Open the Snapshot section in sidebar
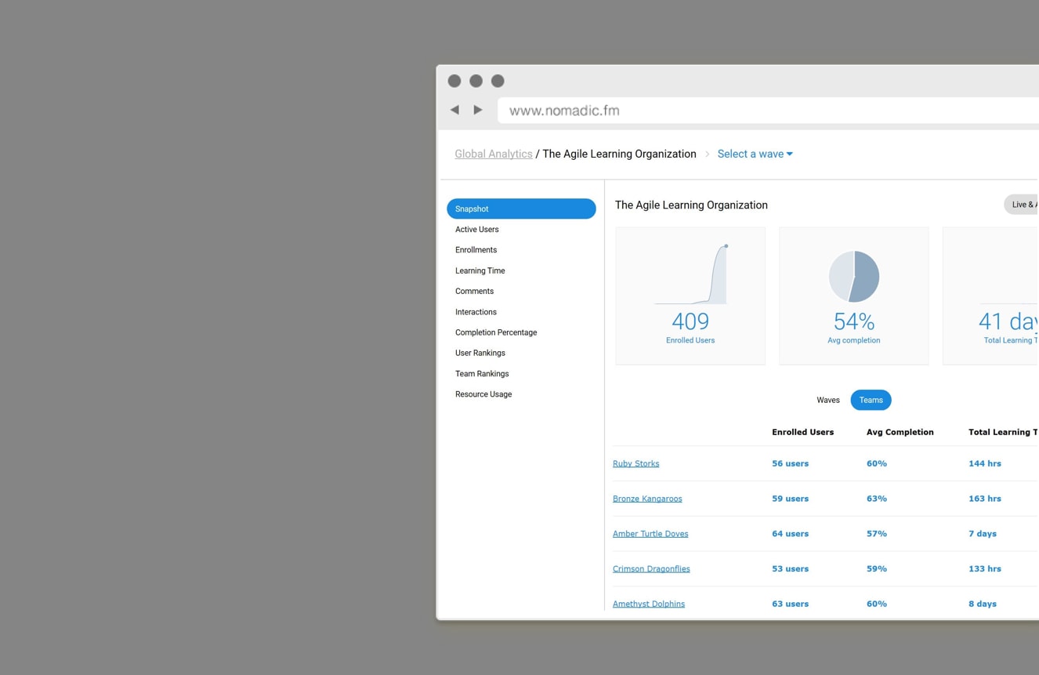Image resolution: width=1039 pixels, height=675 pixels. coord(521,209)
